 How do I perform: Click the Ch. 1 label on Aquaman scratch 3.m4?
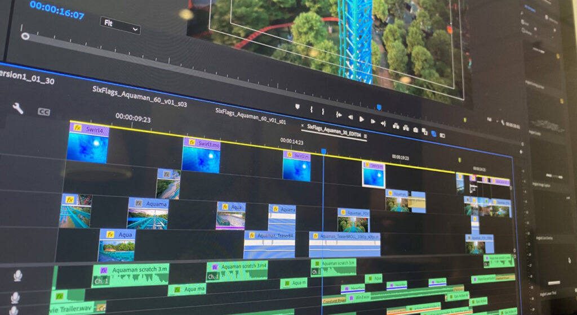(x=212, y=276)
